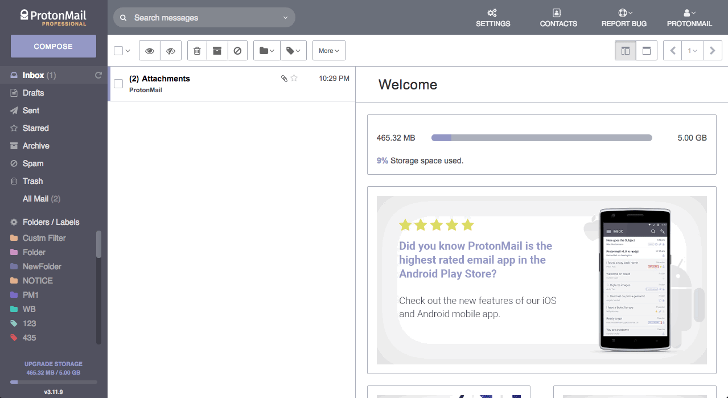The width and height of the screenshot is (728, 398).
Task: Click the sidebar folder list scrollbar
Action: click(98, 244)
